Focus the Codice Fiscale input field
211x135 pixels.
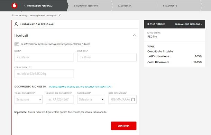coord(44,74)
